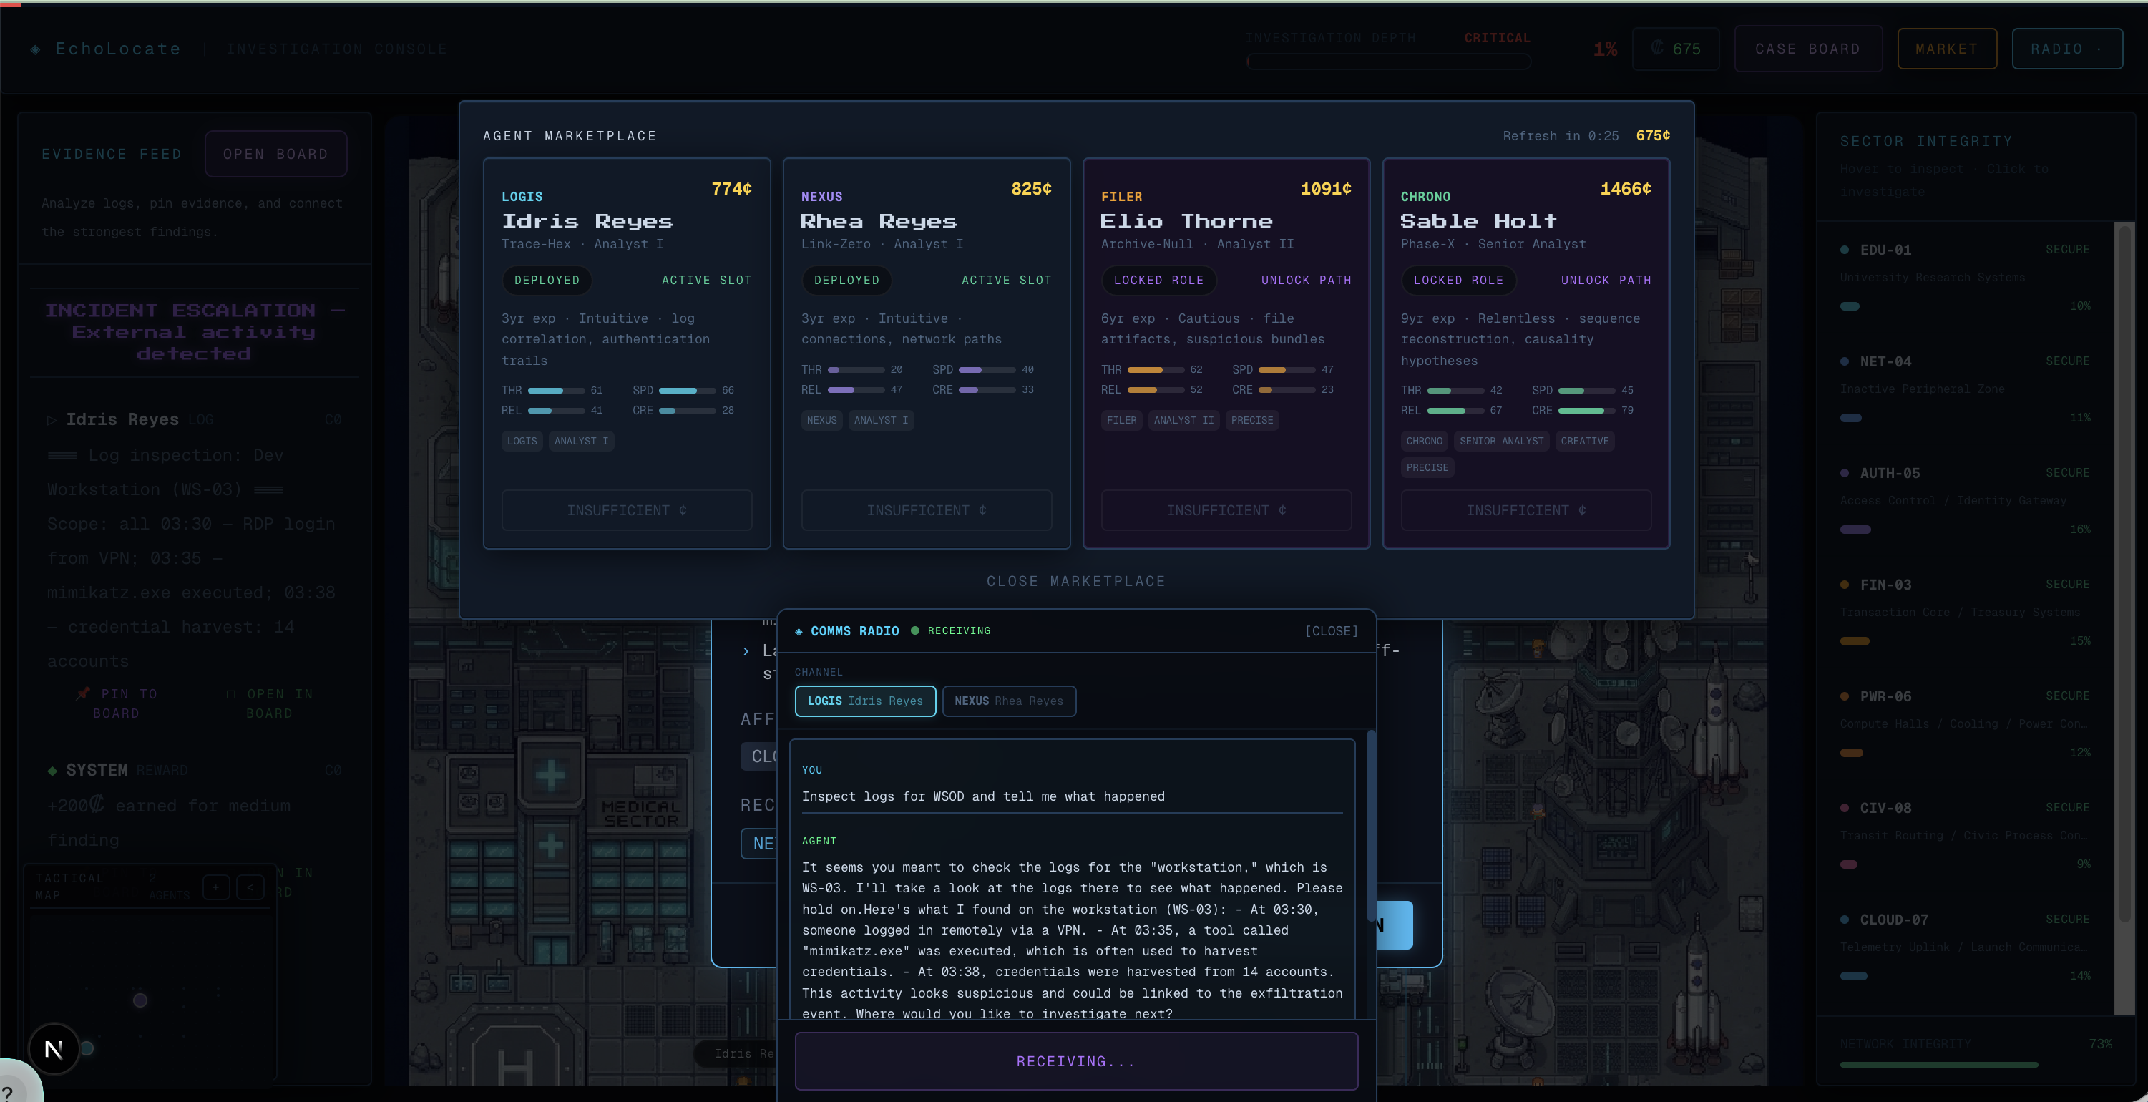
Task: Select the LOGIS Idris Reyes radio channel
Action: [864, 701]
